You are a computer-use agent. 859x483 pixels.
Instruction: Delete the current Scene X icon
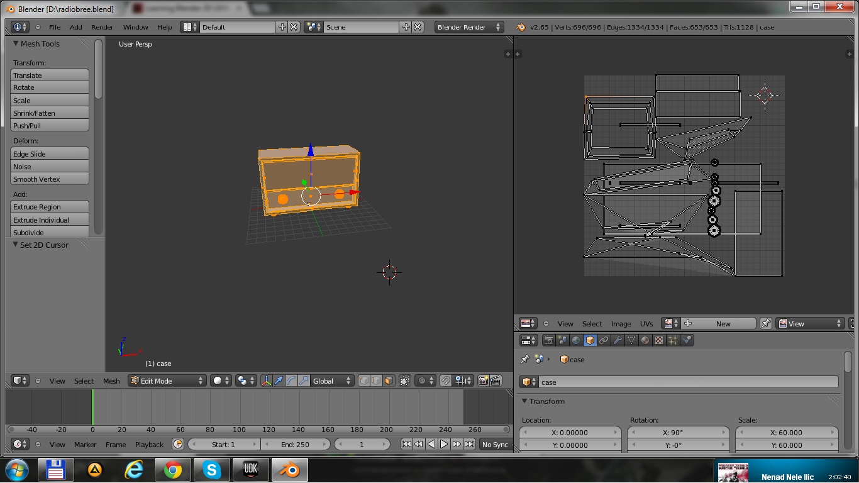[417, 27]
